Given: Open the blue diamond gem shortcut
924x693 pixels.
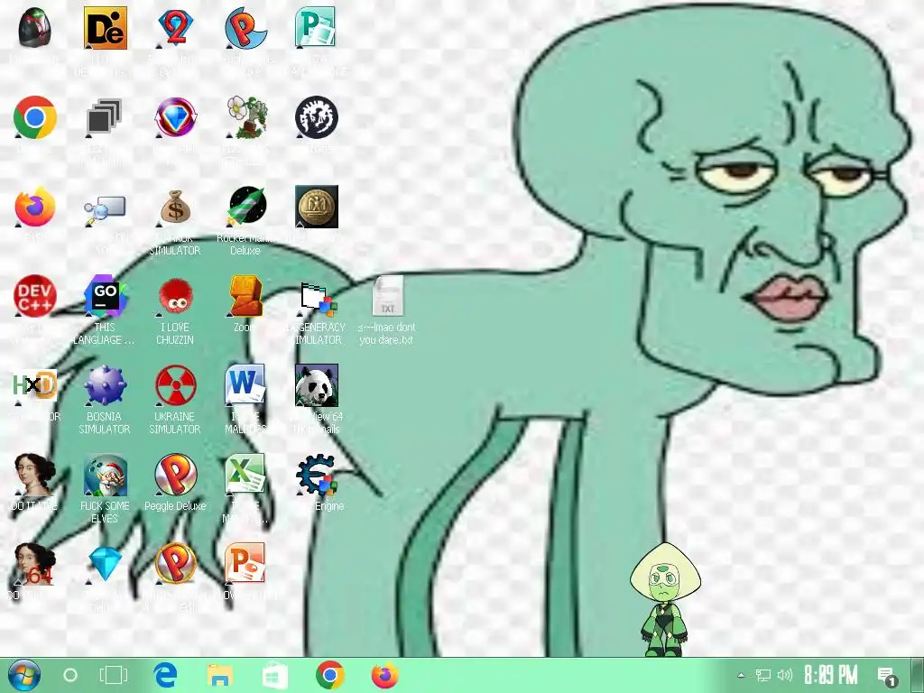Looking at the screenshot, I should click(x=105, y=565).
